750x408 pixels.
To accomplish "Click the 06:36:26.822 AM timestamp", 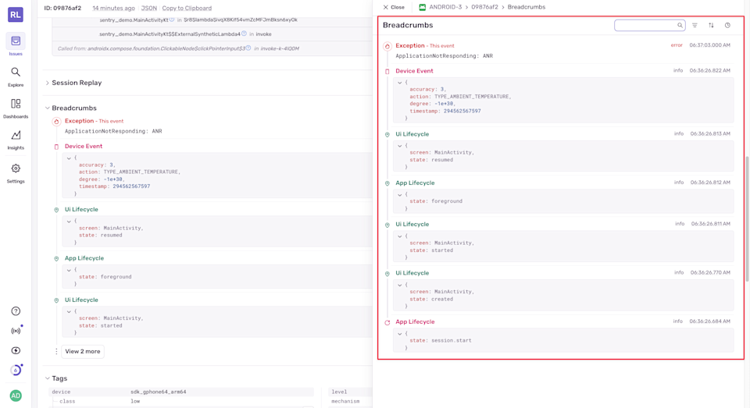I will coord(710,70).
